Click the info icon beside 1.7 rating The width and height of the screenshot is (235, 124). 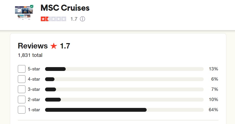pyautogui.click(x=82, y=19)
